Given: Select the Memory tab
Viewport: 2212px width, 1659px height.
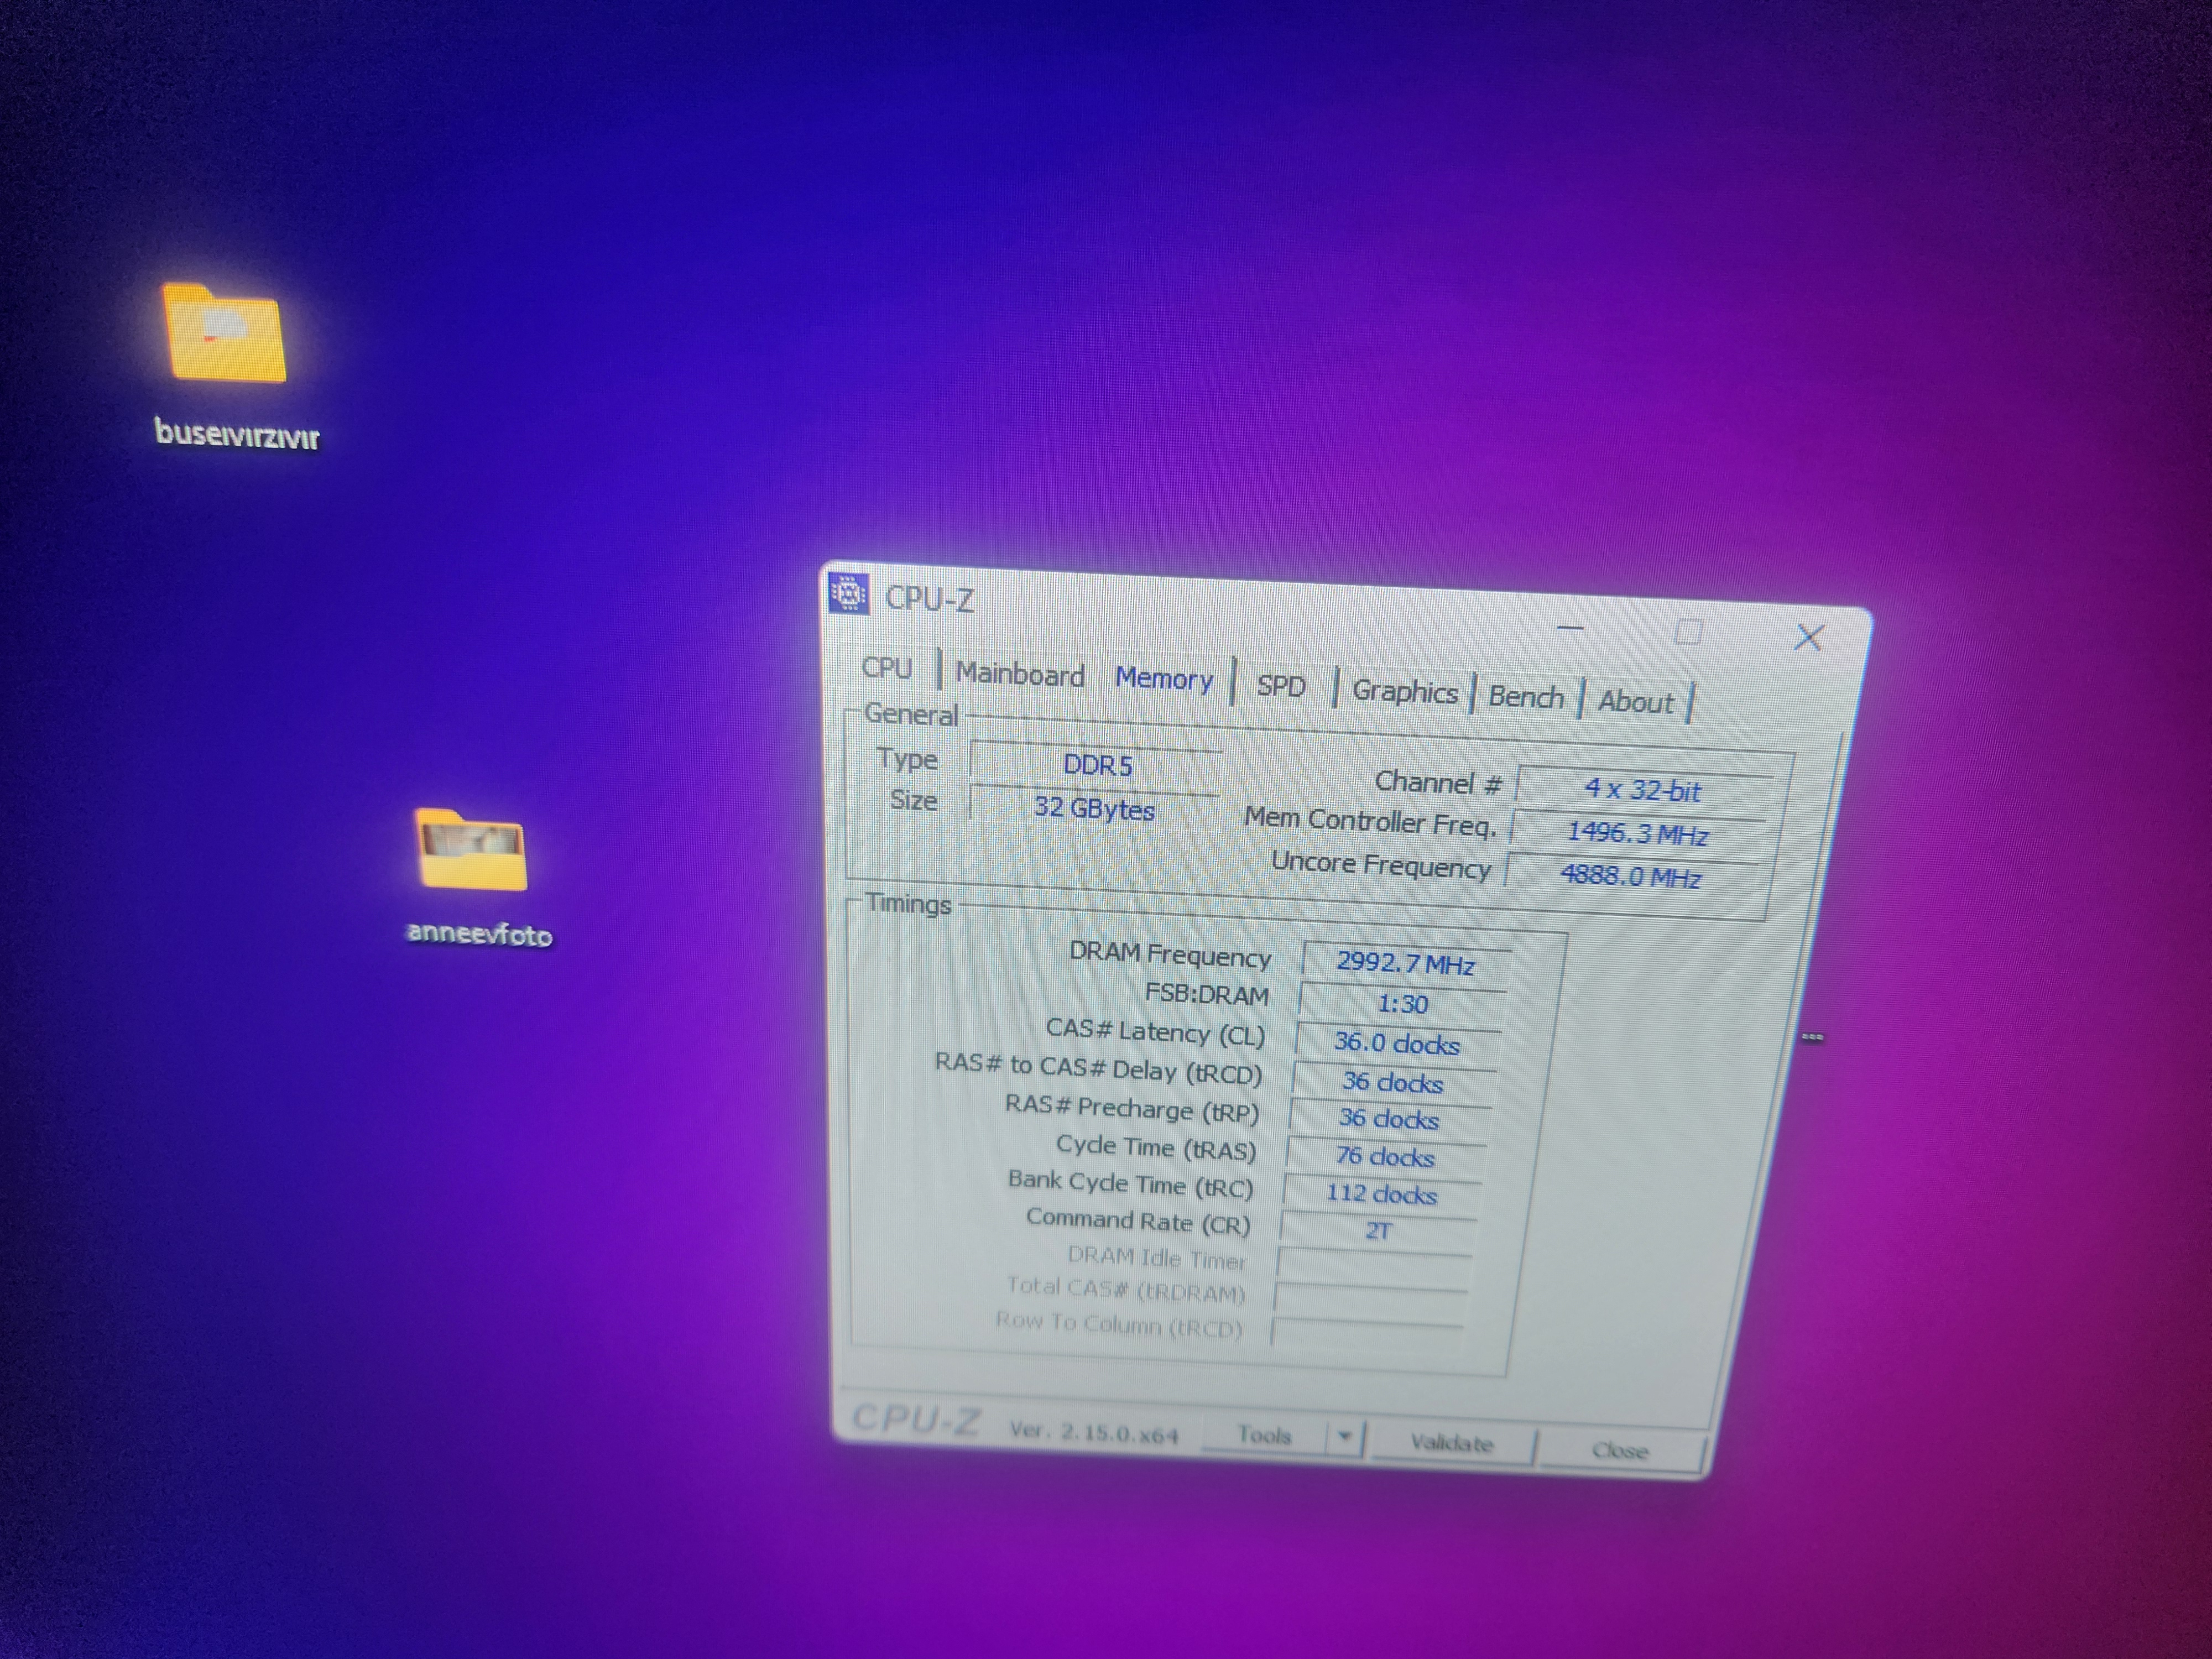Looking at the screenshot, I should click(x=1164, y=679).
